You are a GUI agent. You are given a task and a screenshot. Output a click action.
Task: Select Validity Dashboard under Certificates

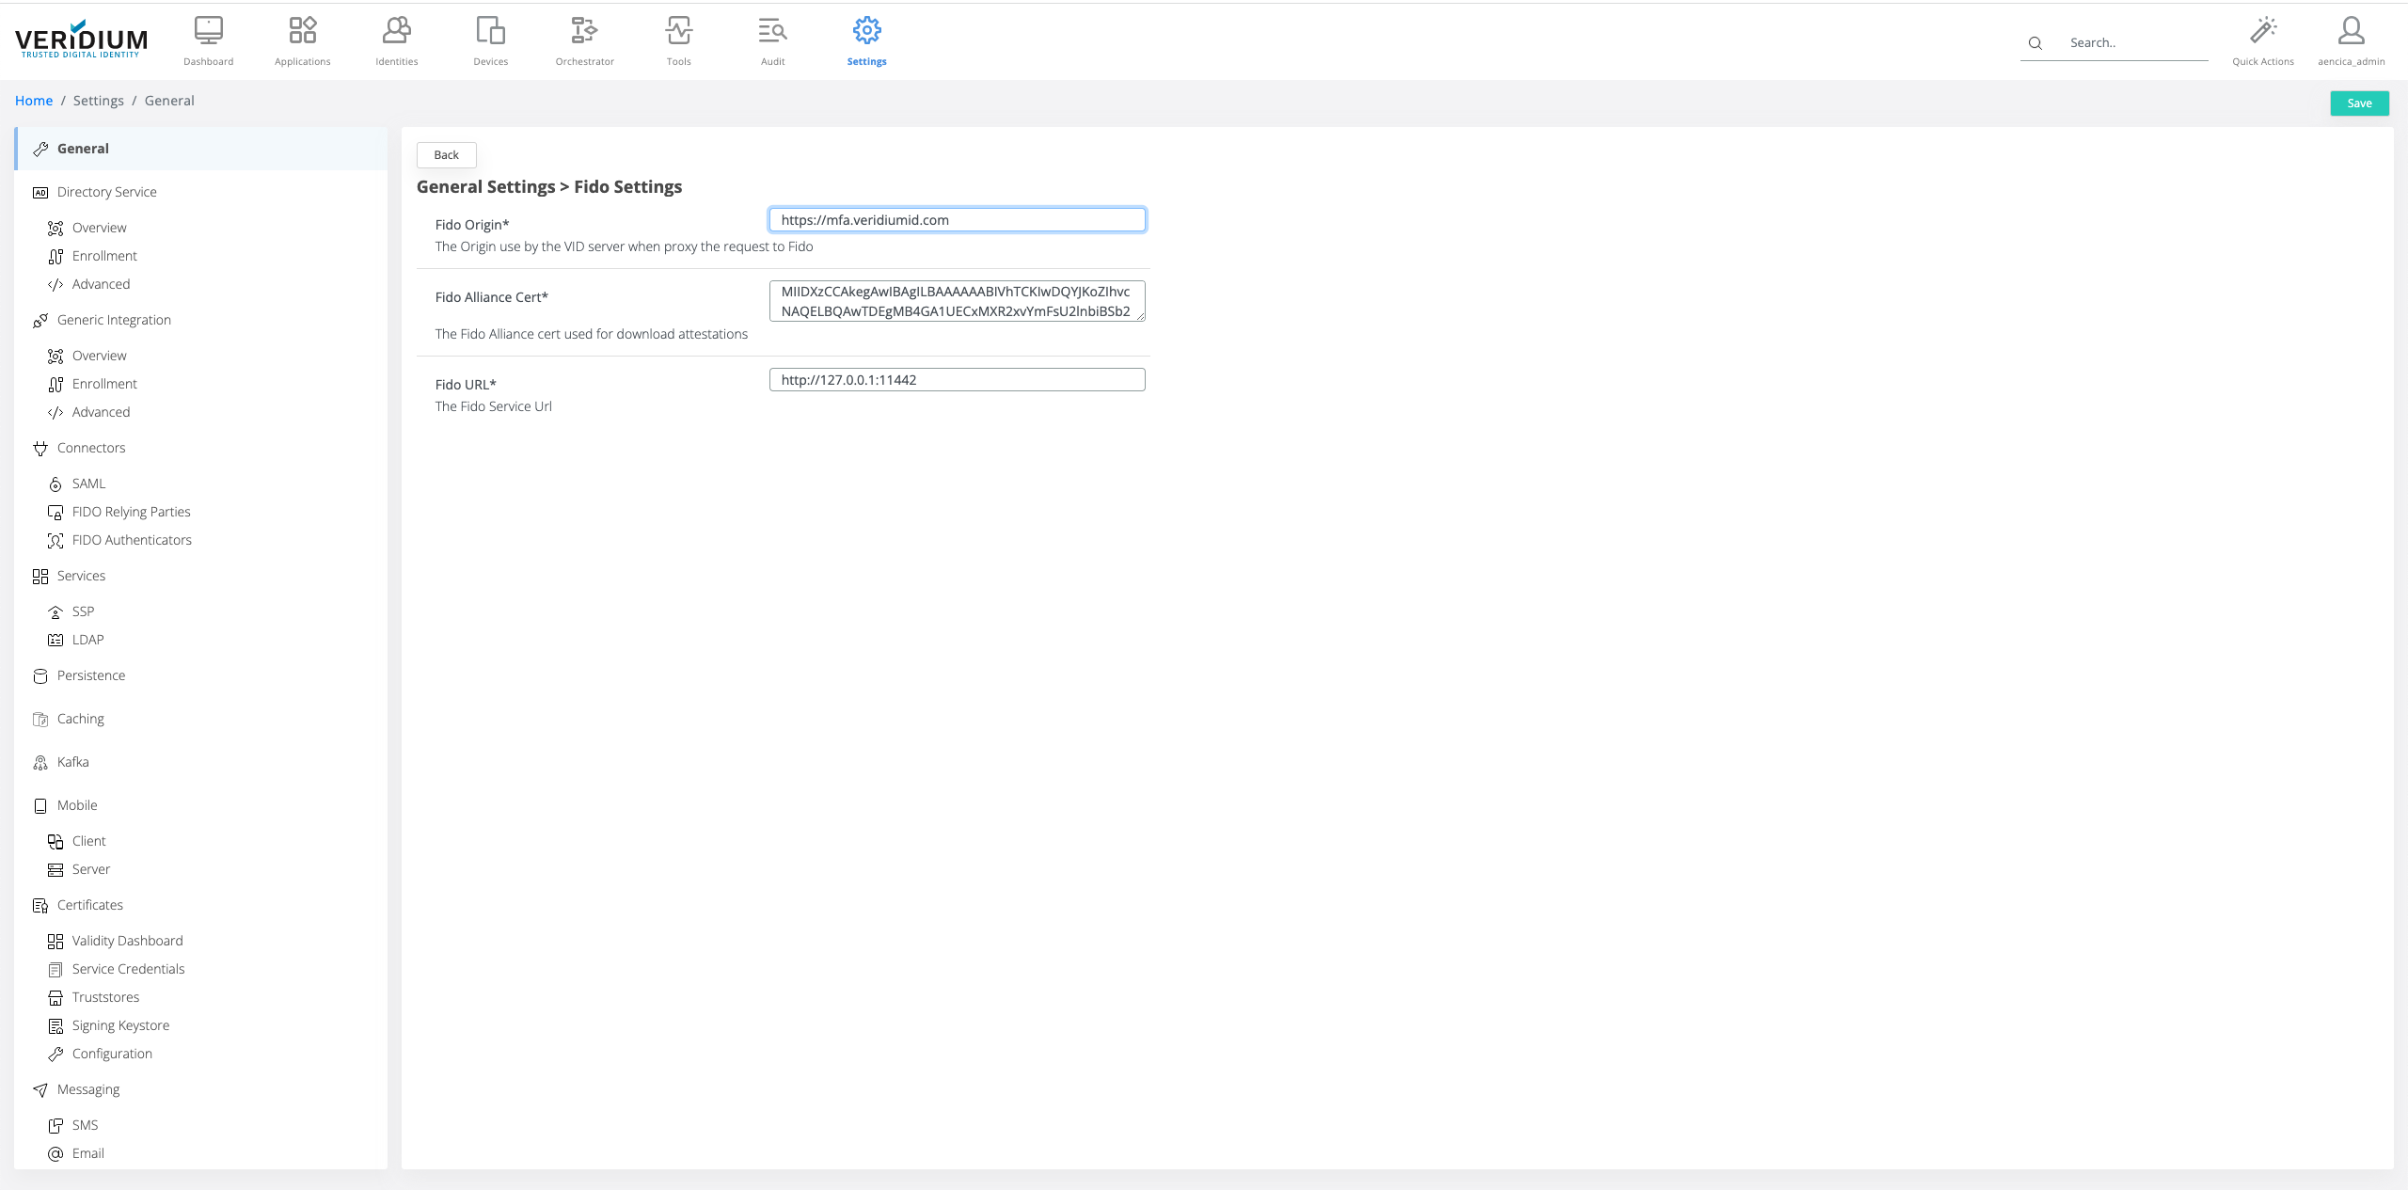(127, 941)
